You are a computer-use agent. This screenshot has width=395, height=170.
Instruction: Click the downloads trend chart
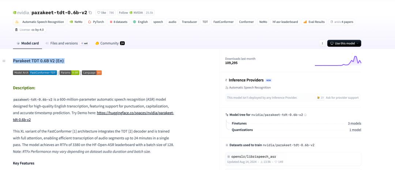(338, 61)
